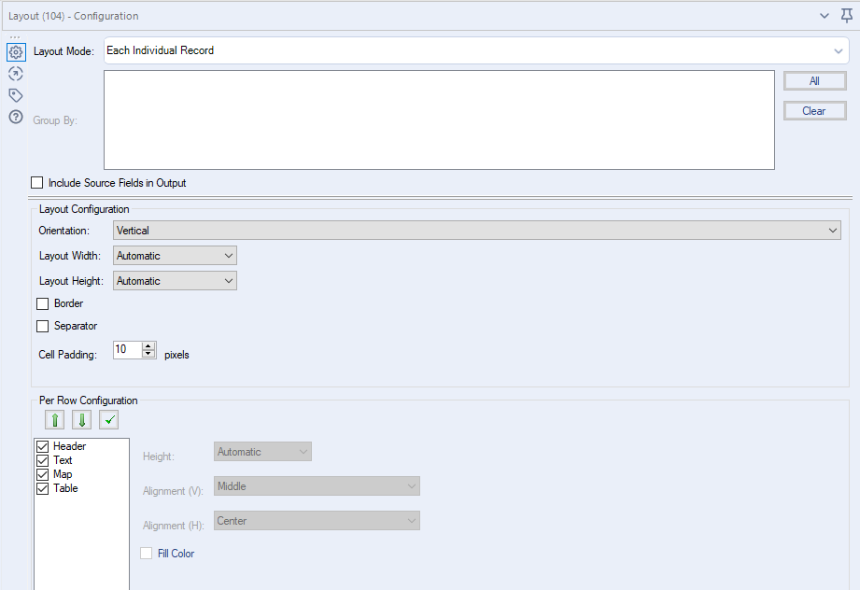Click the Clear button
The image size is (860, 590).
pos(814,111)
